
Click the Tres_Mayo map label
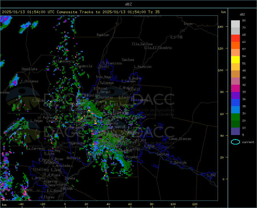[x=103, y=77]
